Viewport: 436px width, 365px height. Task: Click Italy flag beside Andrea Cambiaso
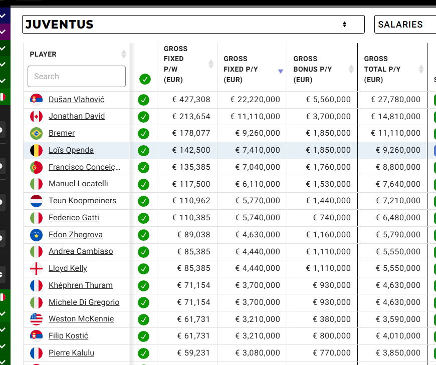coord(37,252)
